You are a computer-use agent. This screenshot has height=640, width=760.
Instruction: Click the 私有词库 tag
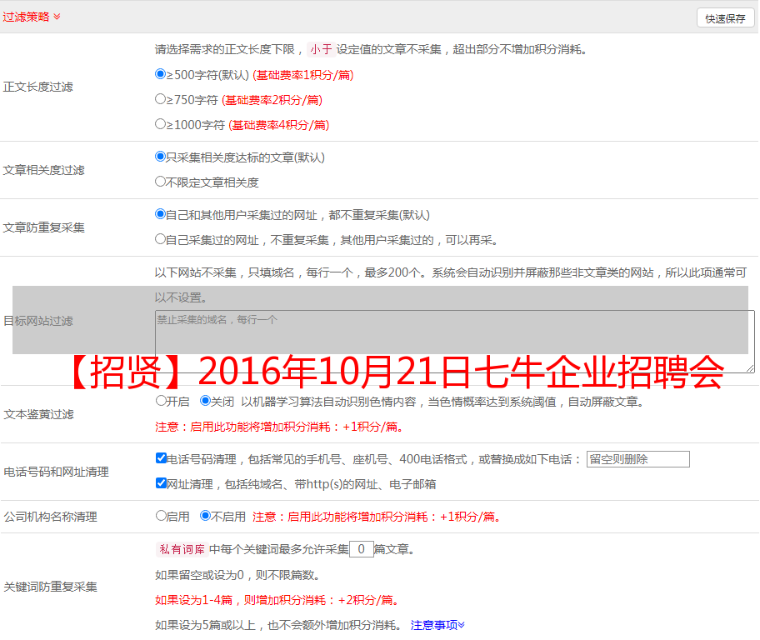[x=182, y=549]
